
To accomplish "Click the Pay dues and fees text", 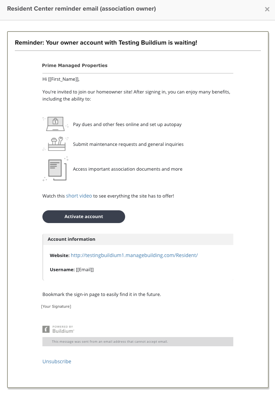I will (127, 124).
